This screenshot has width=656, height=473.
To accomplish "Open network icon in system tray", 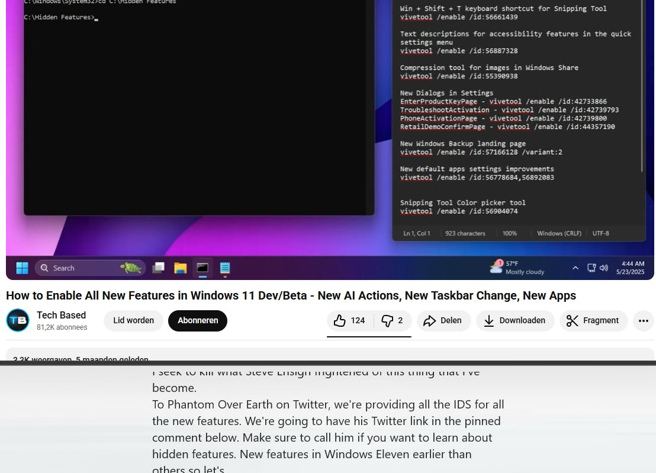I will [591, 268].
